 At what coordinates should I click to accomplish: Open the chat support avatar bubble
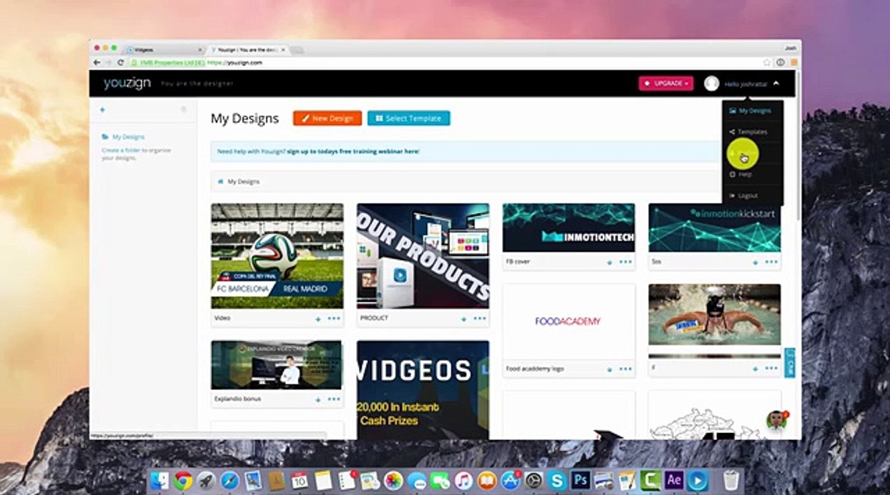(777, 421)
